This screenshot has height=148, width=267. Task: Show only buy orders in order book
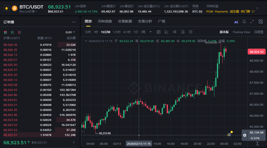tap(13, 32)
